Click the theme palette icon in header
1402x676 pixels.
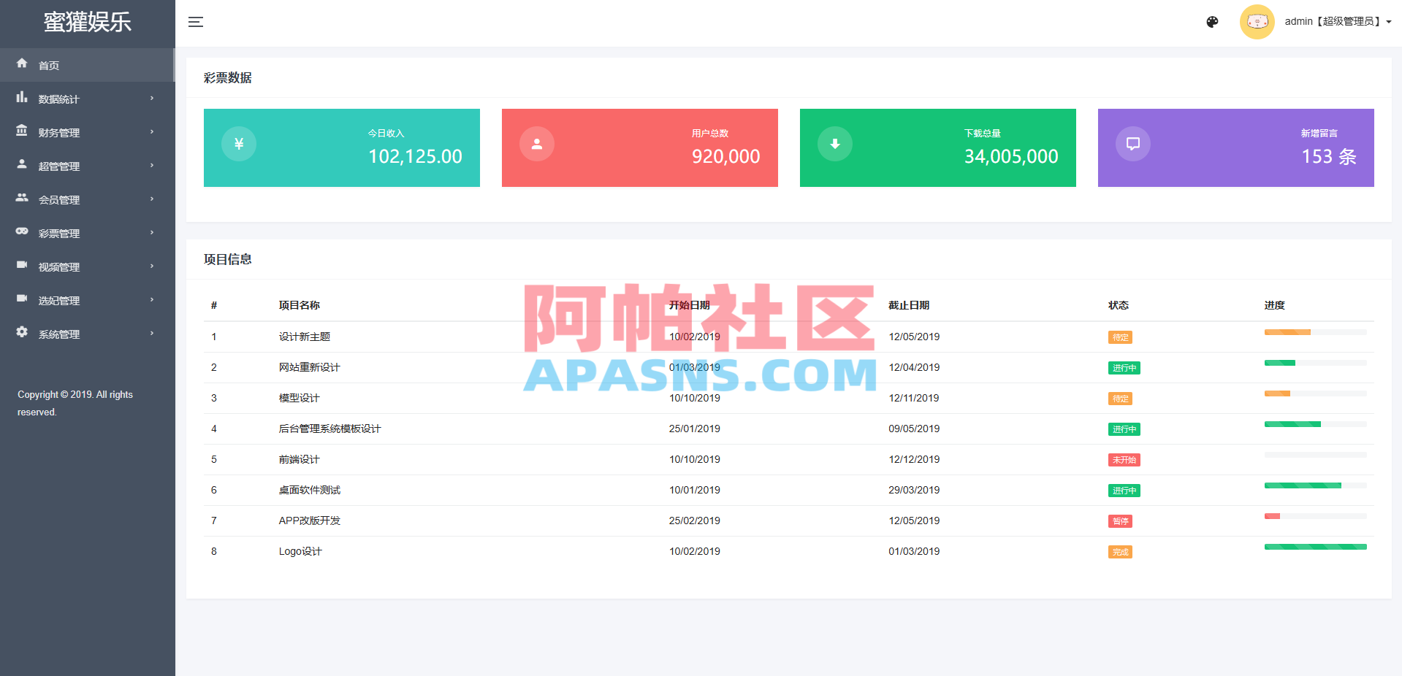click(1212, 22)
